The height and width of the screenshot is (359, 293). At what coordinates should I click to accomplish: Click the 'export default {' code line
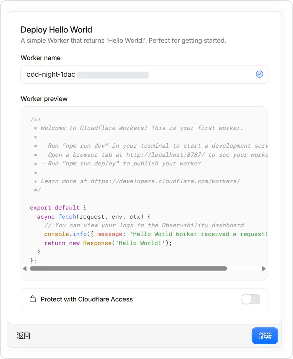[x=58, y=208]
